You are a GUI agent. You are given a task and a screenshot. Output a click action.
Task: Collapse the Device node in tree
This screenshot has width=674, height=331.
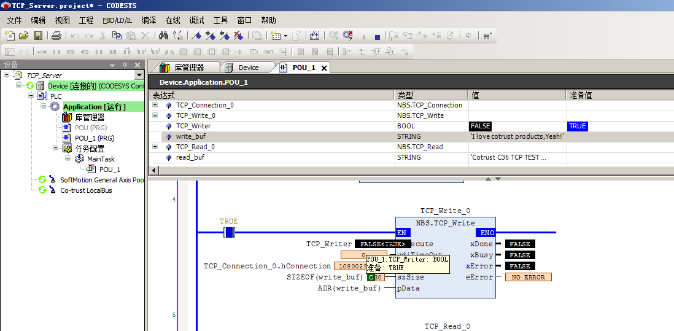pyautogui.click(x=18, y=85)
